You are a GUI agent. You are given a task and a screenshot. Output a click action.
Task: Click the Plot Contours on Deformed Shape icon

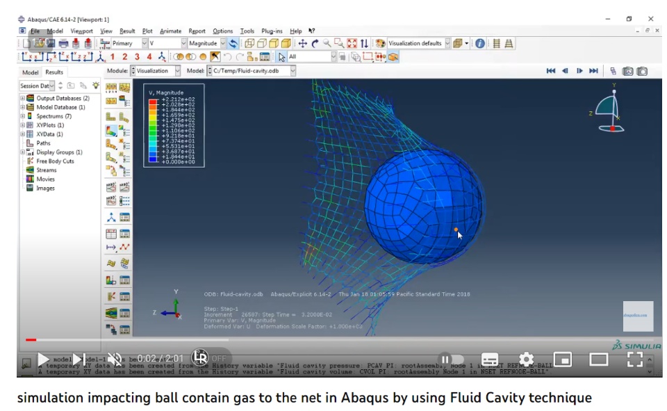(x=111, y=131)
